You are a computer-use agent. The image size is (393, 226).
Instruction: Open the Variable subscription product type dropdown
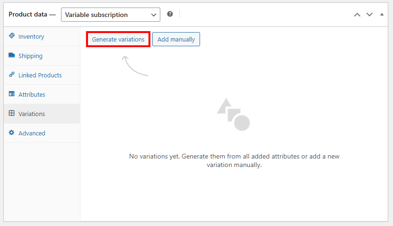click(111, 15)
